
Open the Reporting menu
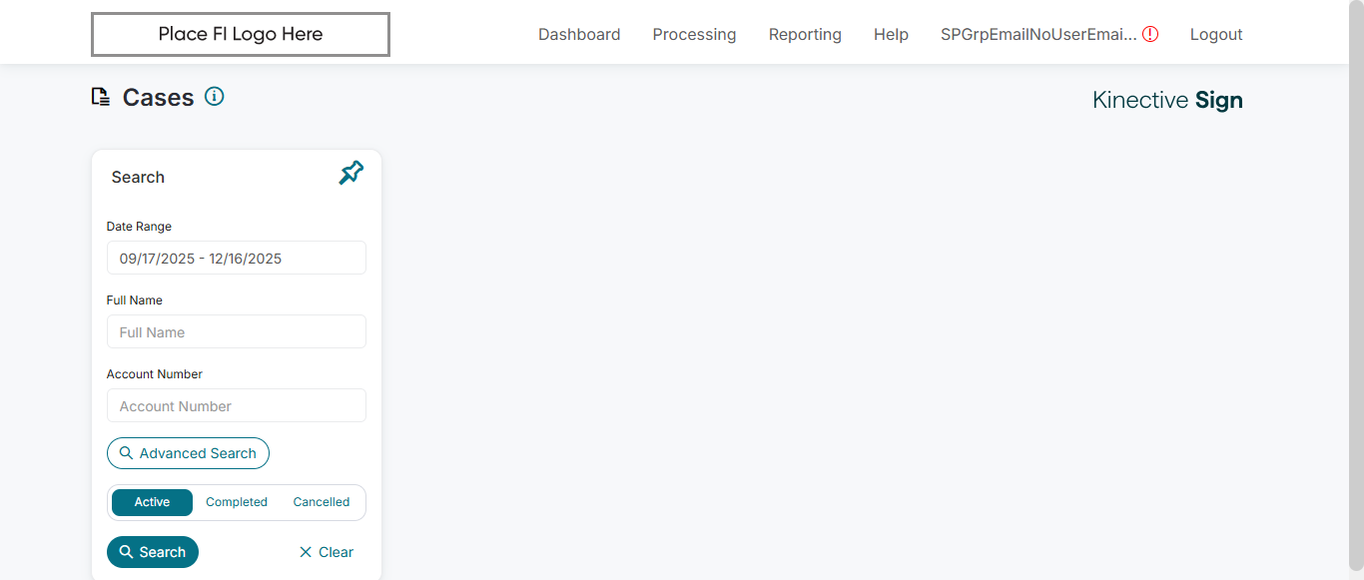coord(805,34)
